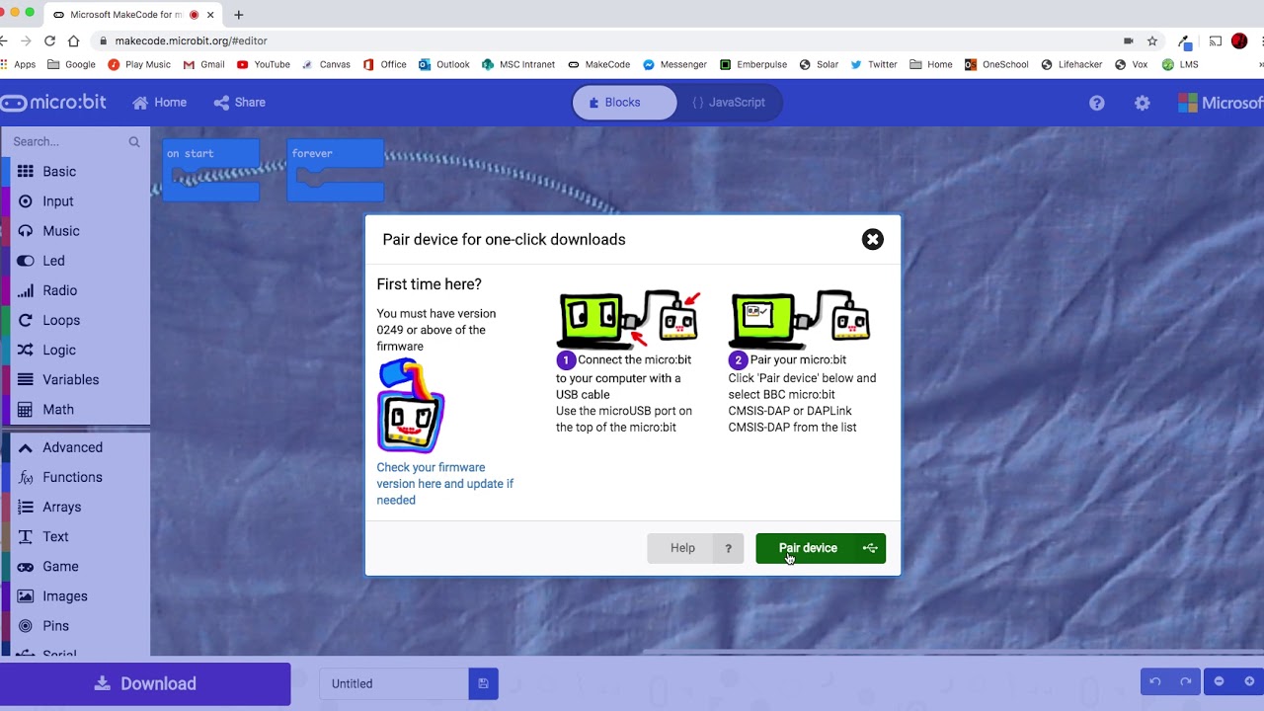Open the Music blocks category
The height and width of the screenshot is (711, 1264).
pyautogui.click(x=76, y=231)
